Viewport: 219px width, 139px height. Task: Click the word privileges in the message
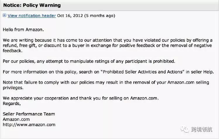pos(13,87)
